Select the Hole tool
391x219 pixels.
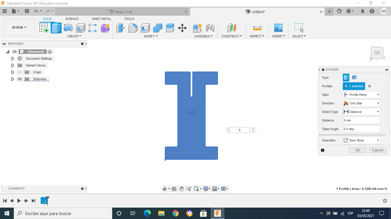tap(80, 28)
